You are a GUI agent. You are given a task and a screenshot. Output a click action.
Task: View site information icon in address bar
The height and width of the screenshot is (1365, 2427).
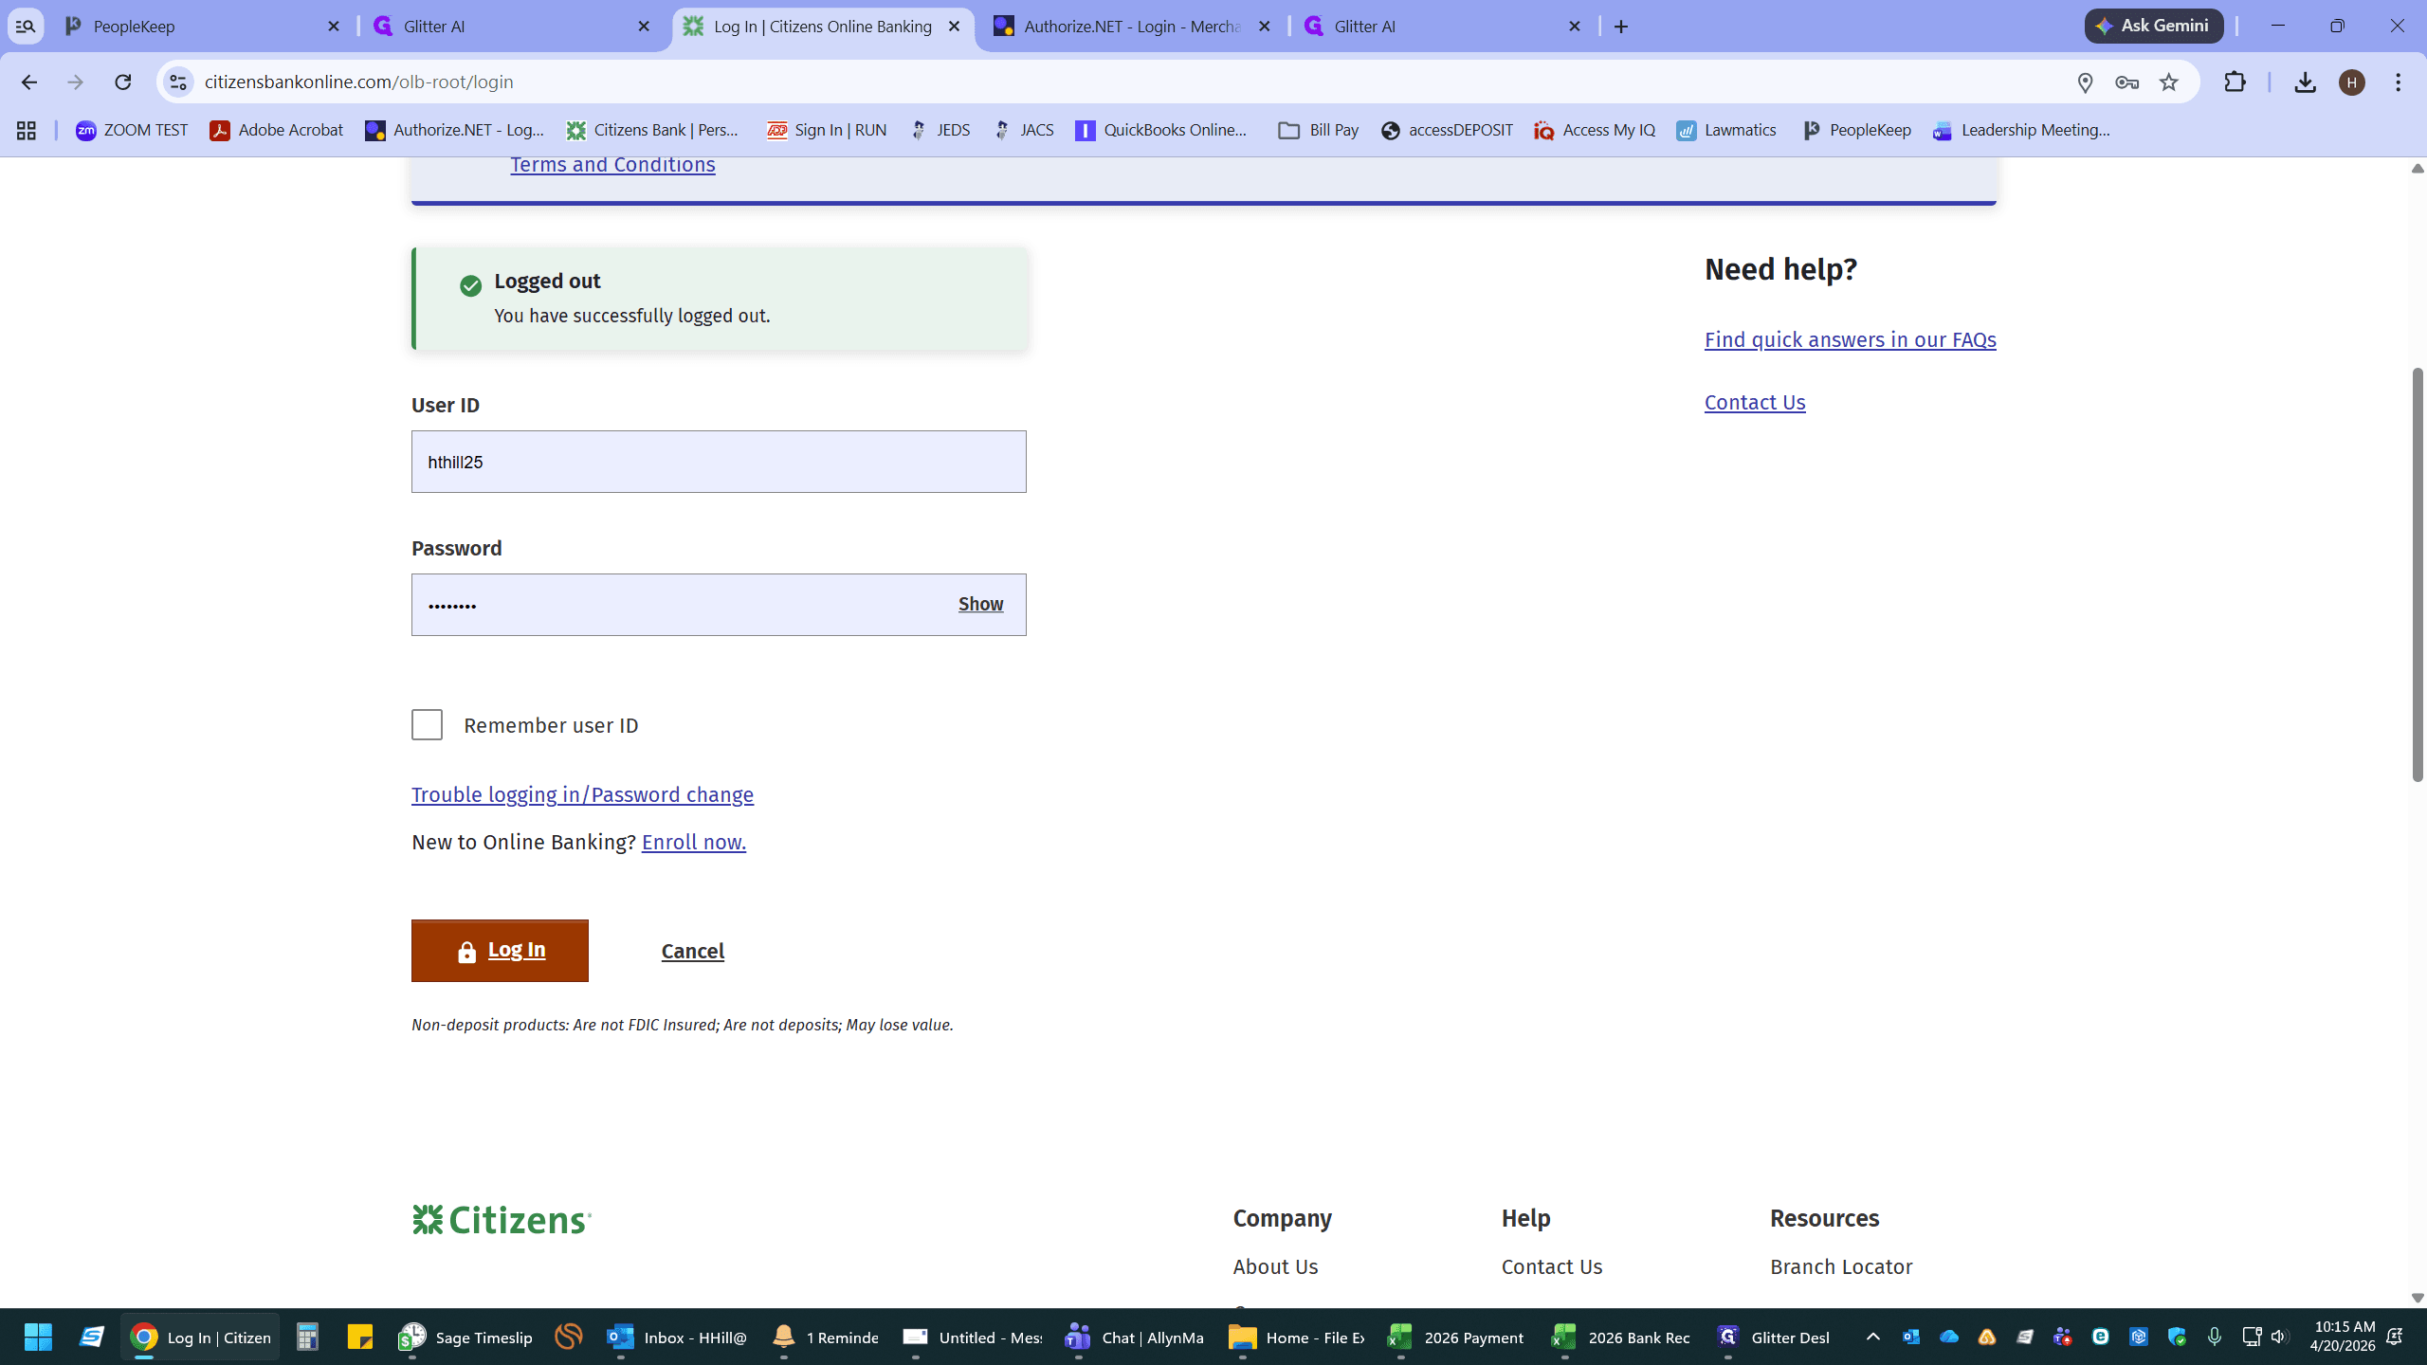[178, 82]
